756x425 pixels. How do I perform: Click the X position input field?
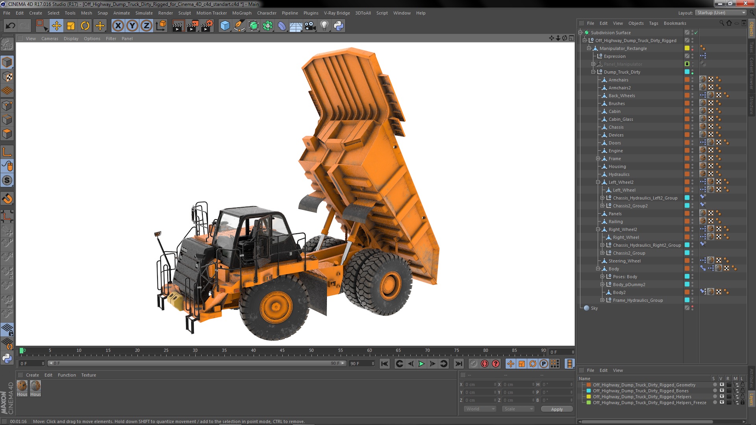[480, 384]
